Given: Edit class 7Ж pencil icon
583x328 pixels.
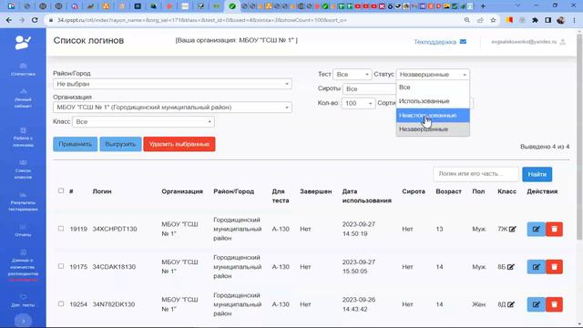Looking at the screenshot, I should [512, 229].
